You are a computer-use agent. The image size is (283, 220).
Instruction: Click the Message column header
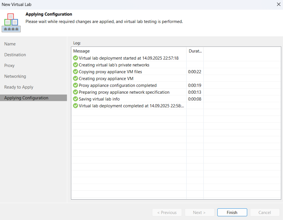pos(81,51)
